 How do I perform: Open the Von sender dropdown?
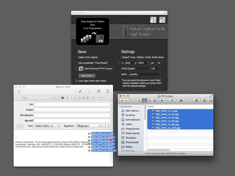point(47,126)
